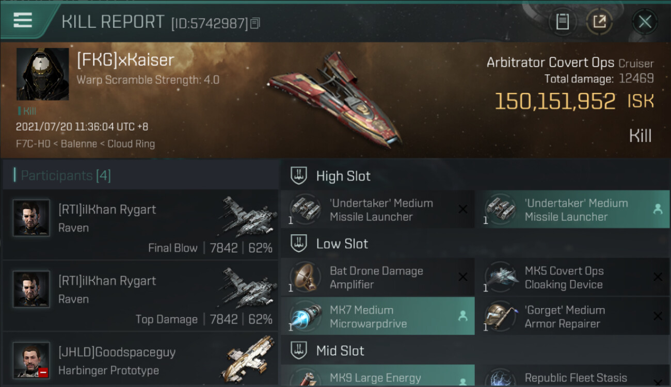The height and width of the screenshot is (387, 671).
Task: Click the F7C-H0 system location link
Action: point(33,144)
